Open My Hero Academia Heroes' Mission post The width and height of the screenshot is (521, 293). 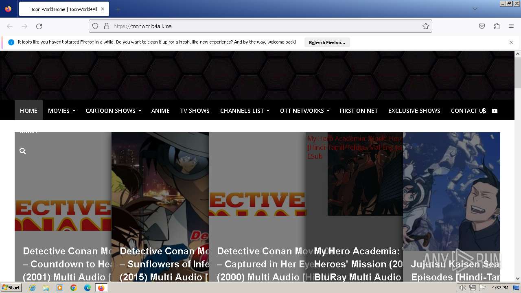(x=358, y=264)
